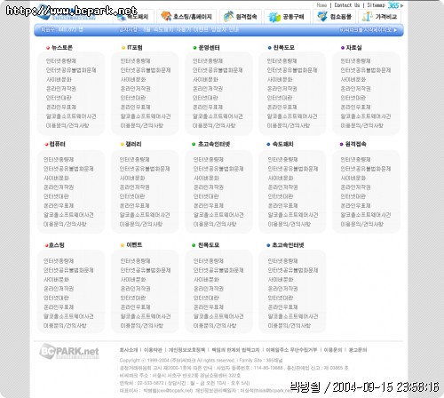Click 인터넷대란 under 자료실
The image size is (444, 398).
pyautogui.click(x=353, y=98)
